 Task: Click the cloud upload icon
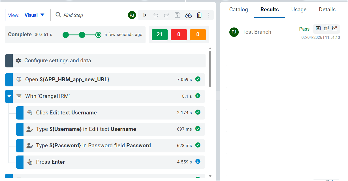tap(188, 15)
